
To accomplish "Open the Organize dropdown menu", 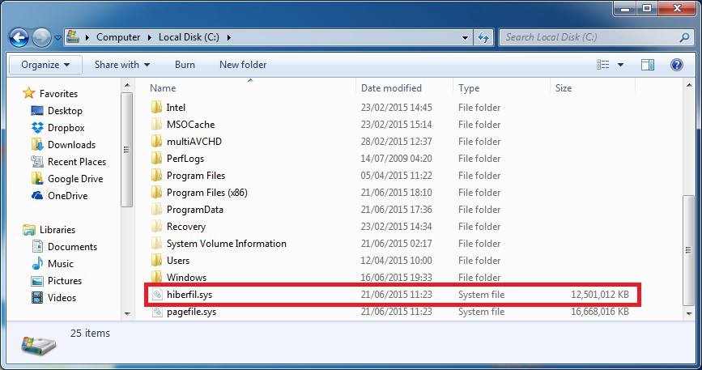I will 45,65.
